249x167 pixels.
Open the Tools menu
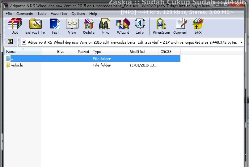coord(42,14)
